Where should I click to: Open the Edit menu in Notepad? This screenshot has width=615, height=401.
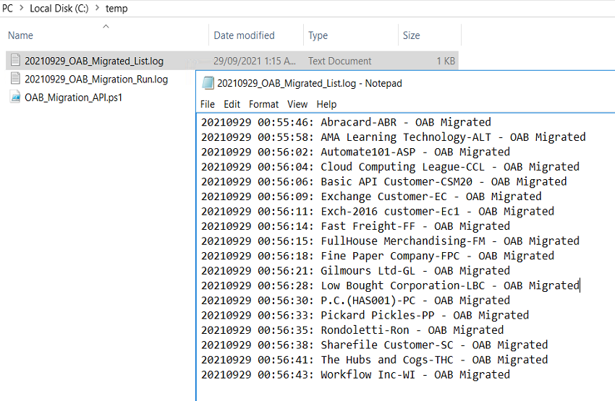click(232, 104)
